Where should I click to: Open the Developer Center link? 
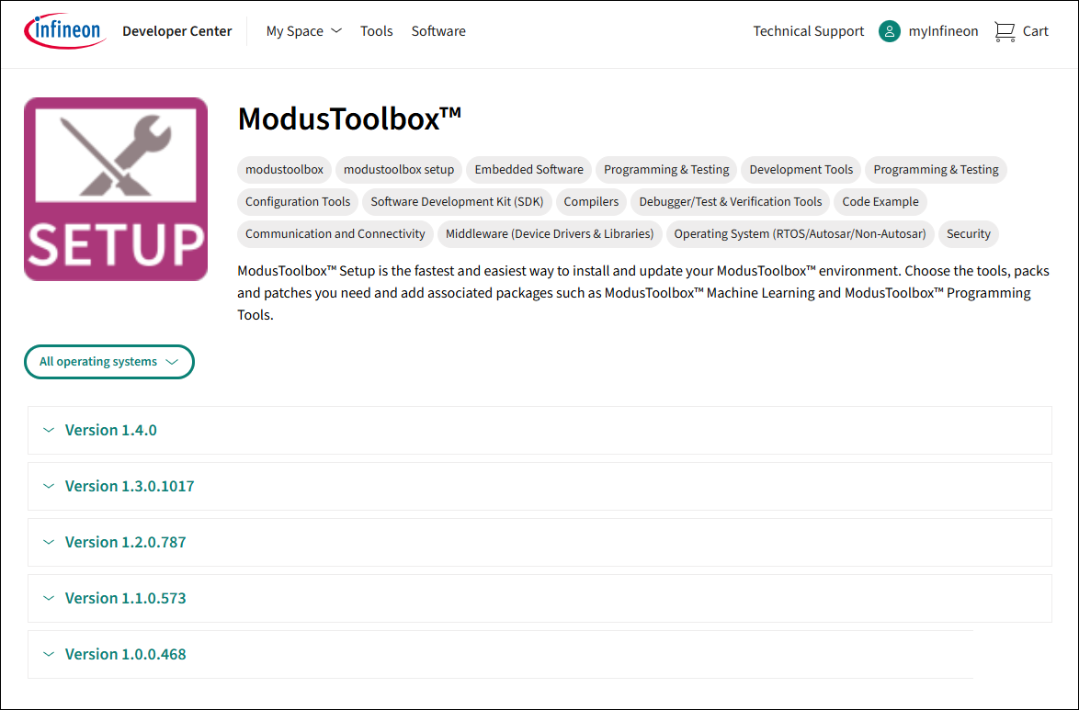click(176, 31)
